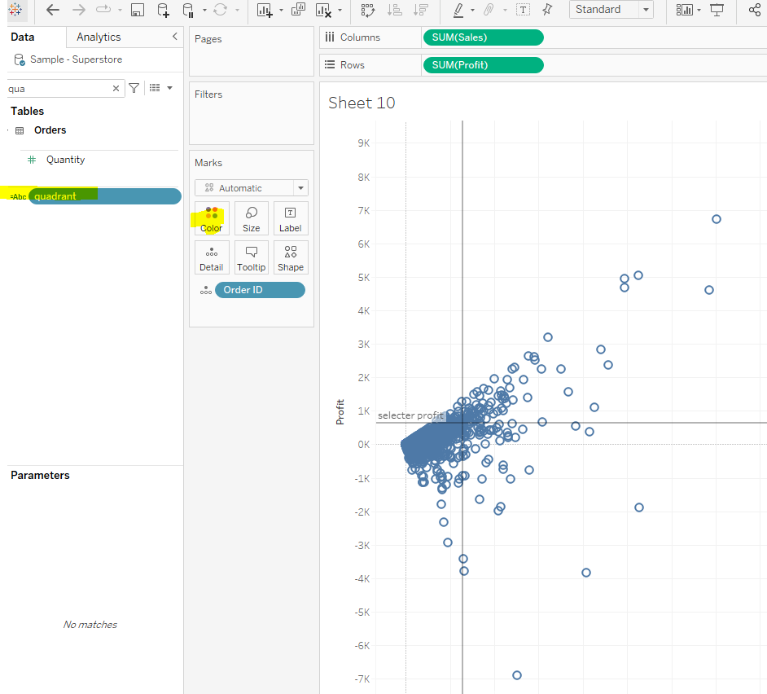Click the Tooltip button in Marks
This screenshot has height=694, width=767.
251,257
